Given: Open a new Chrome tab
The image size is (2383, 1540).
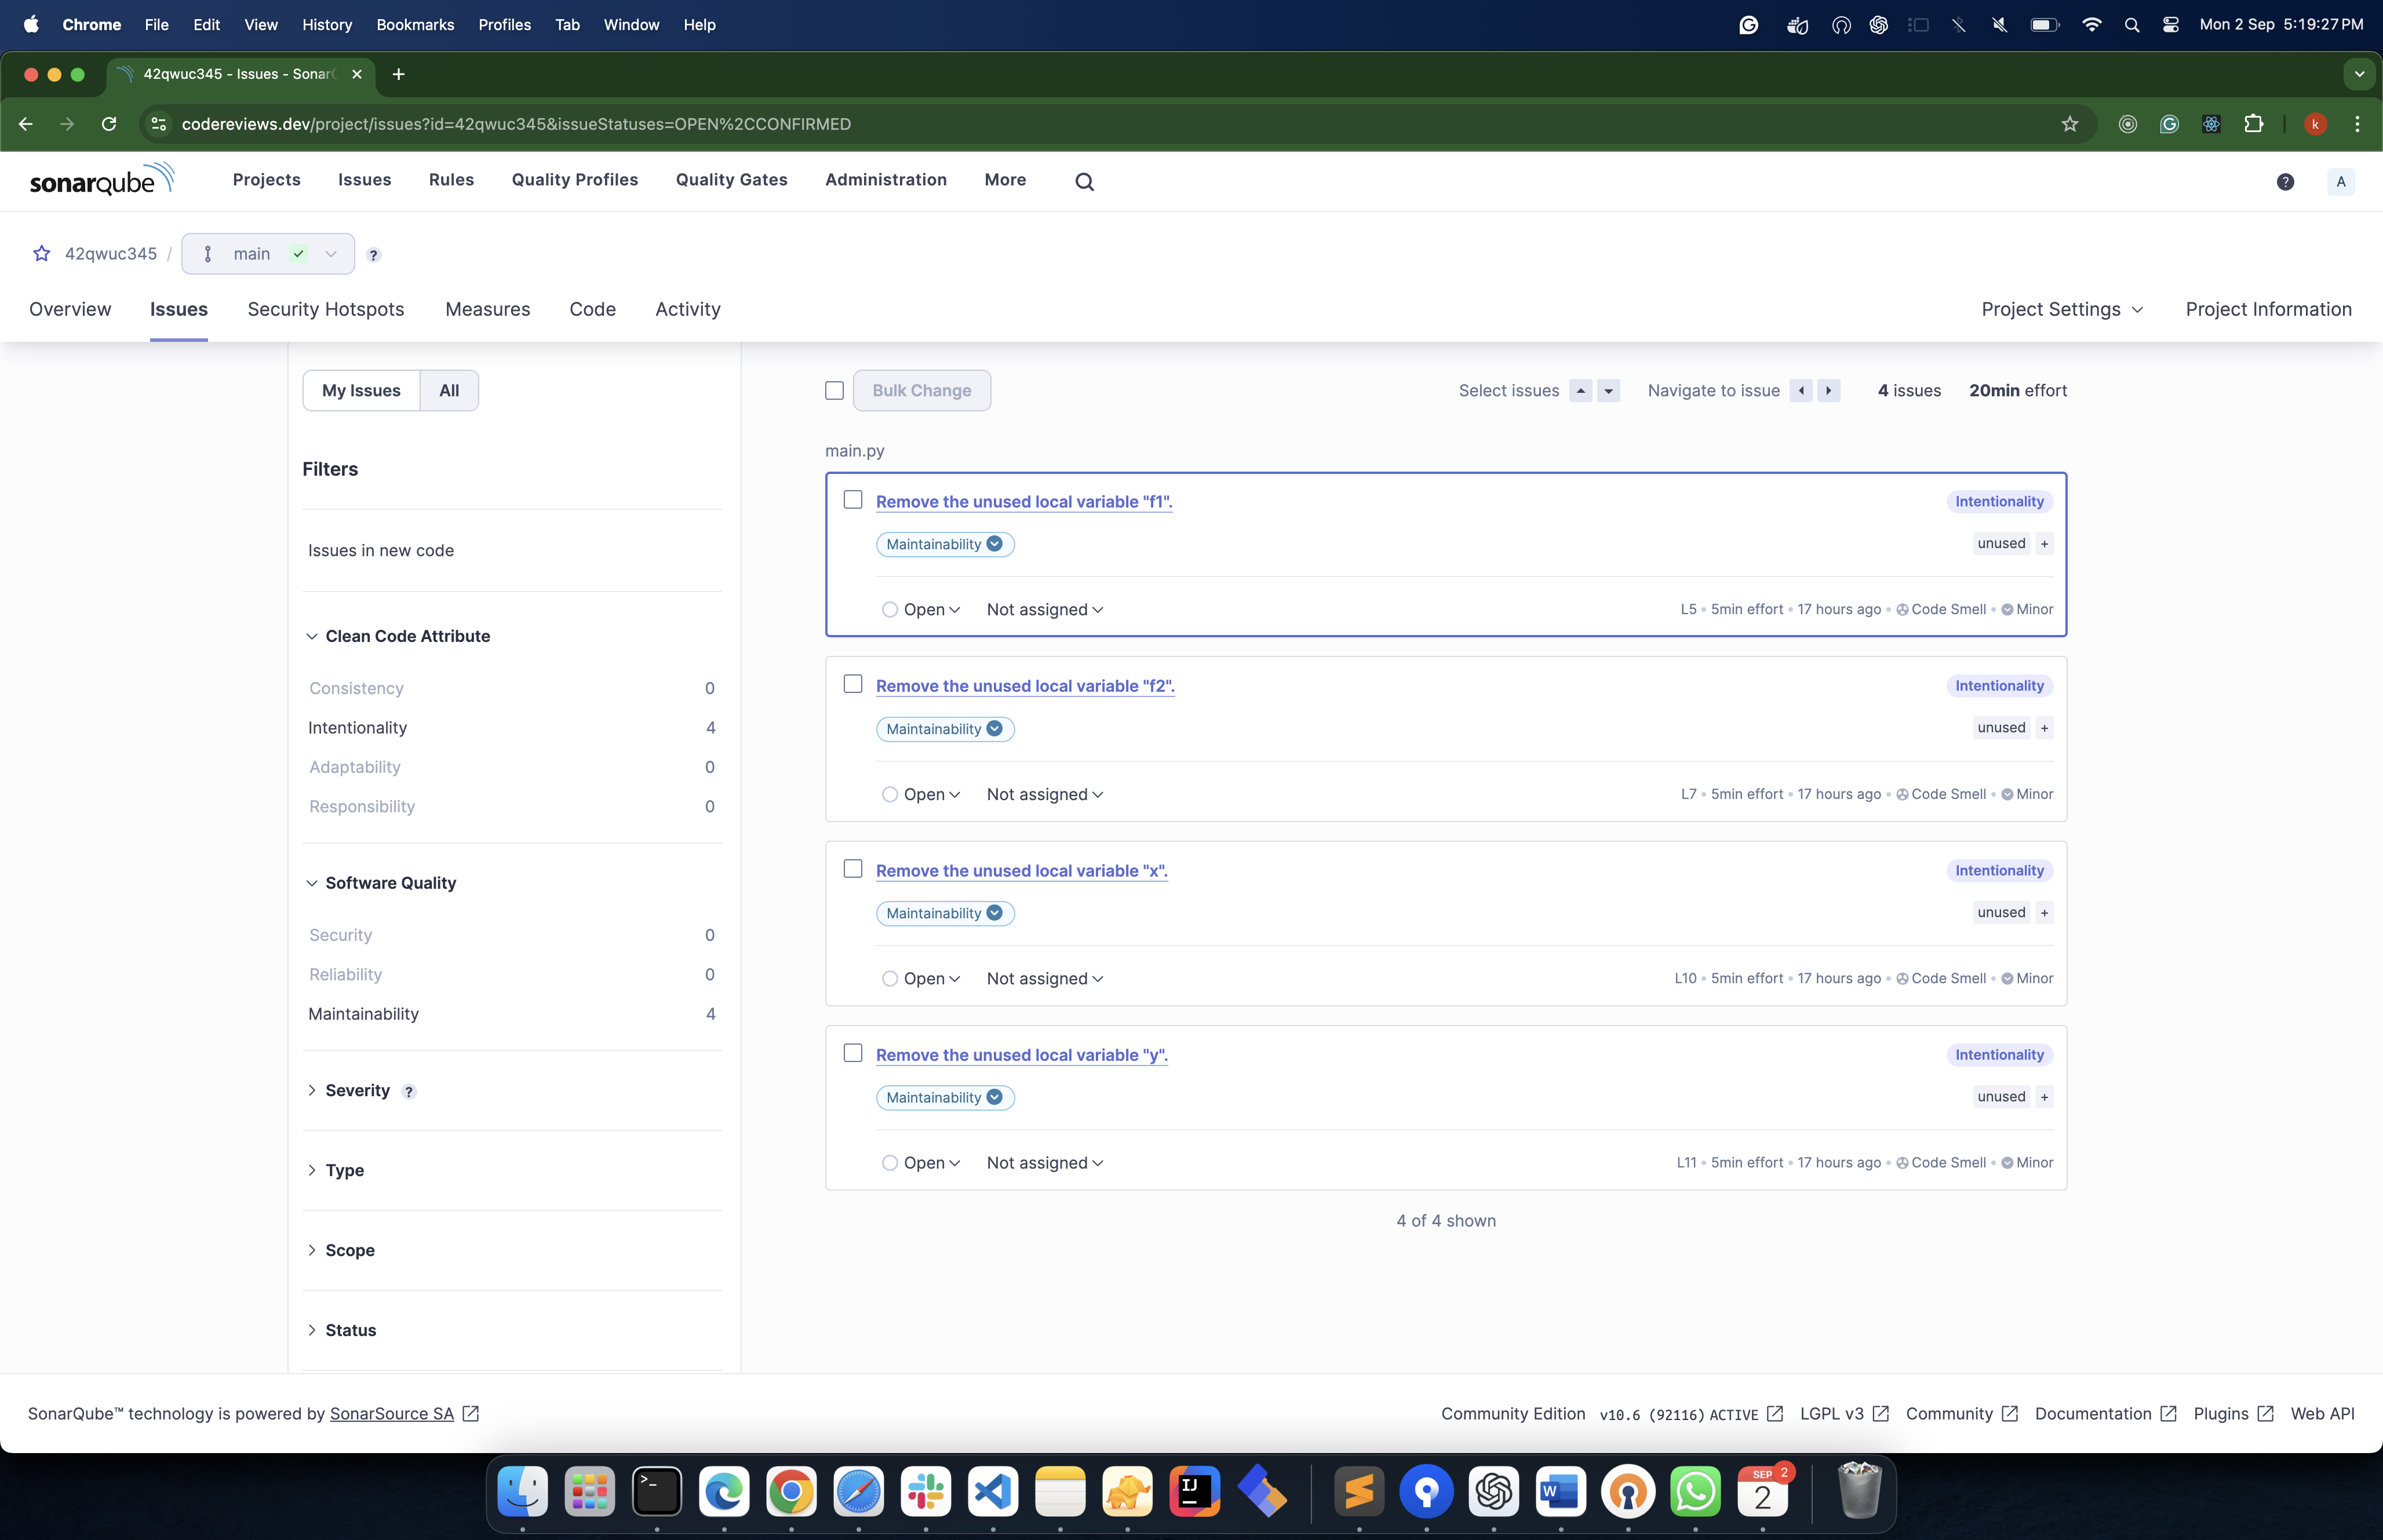Looking at the screenshot, I should (x=398, y=74).
